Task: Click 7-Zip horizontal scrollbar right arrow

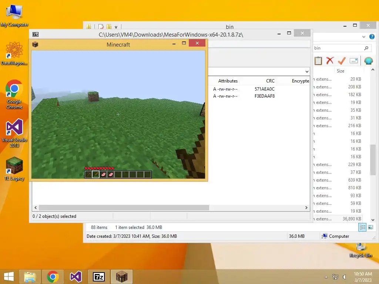Action: coord(306,208)
